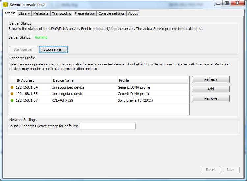Change the Sony Bravia TV (2011) profile
This screenshot has width=247, height=181.
pyautogui.click(x=153, y=100)
